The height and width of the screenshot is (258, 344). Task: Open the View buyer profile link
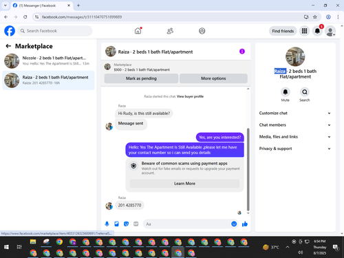190,96
